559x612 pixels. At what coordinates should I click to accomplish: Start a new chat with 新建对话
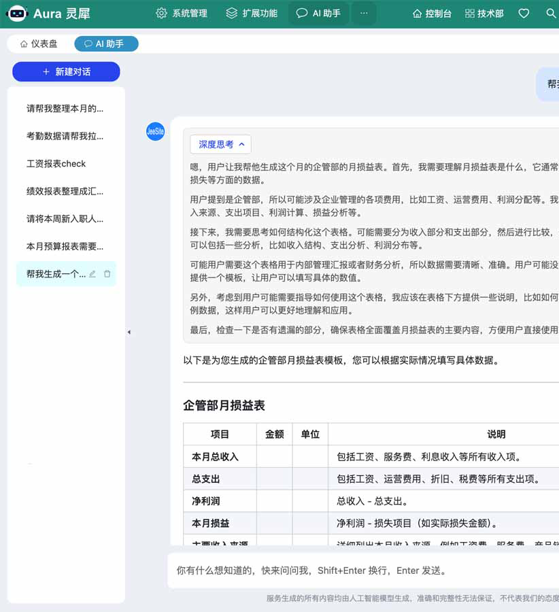coord(66,72)
